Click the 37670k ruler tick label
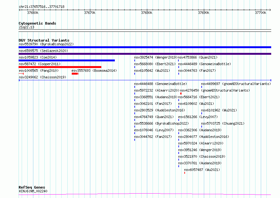The image size is (280, 198). pos(90,13)
